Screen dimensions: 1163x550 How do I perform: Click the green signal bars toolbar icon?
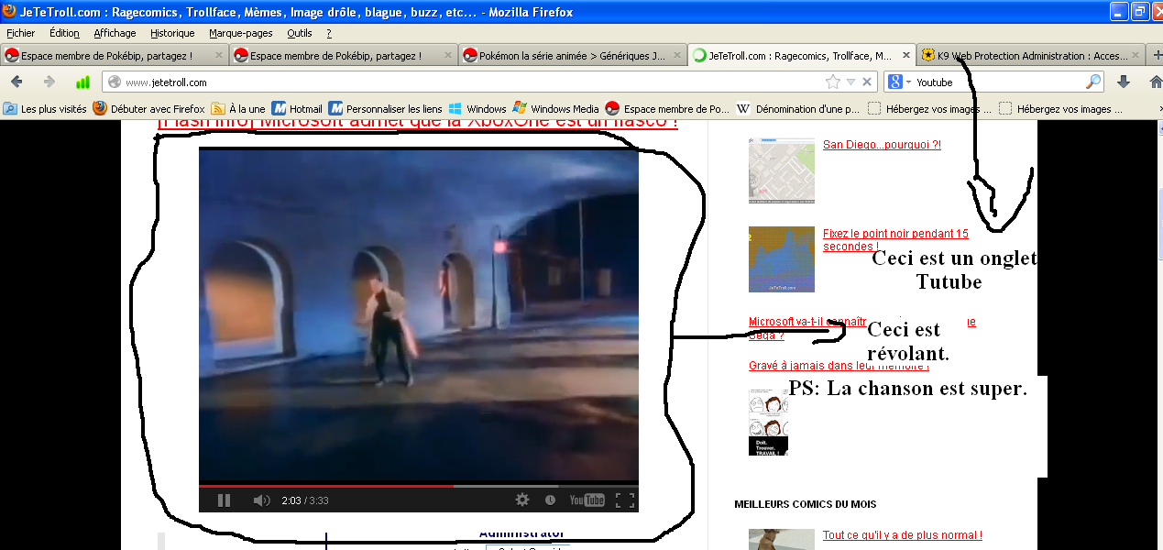click(82, 82)
